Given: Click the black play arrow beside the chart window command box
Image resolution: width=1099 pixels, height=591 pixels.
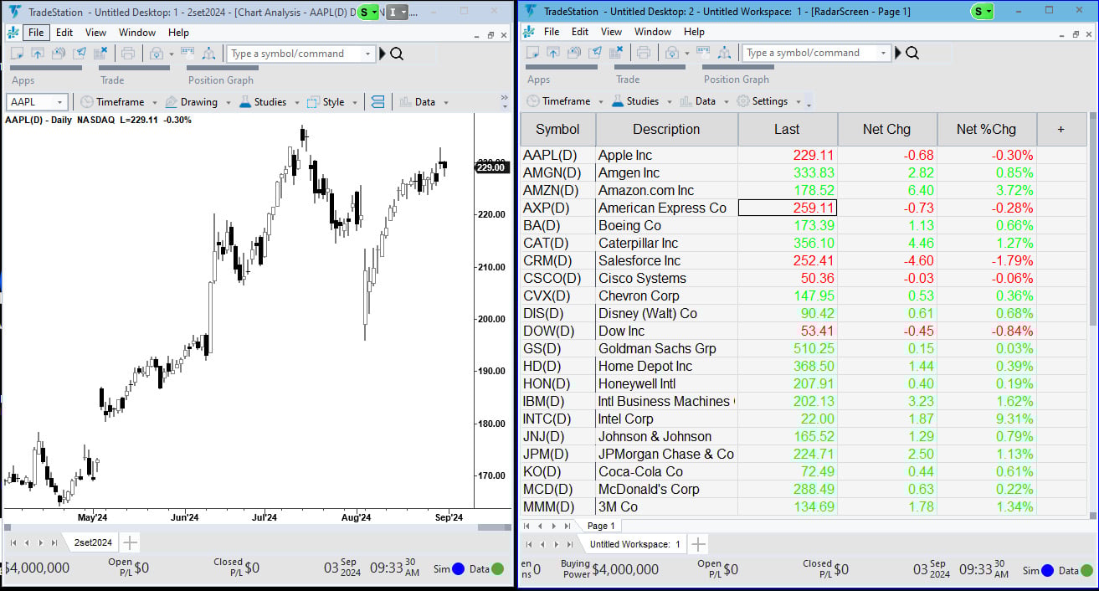Looking at the screenshot, I should 383,54.
